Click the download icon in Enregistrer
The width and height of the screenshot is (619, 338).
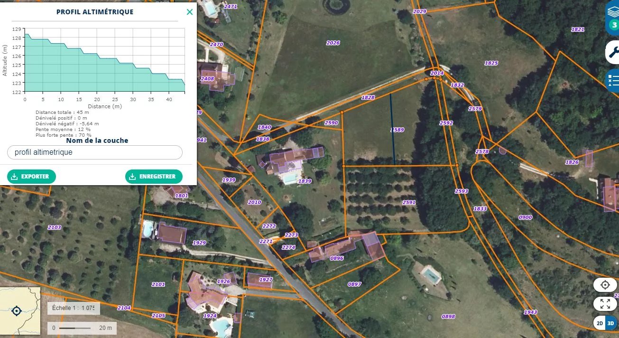tap(133, 177)
